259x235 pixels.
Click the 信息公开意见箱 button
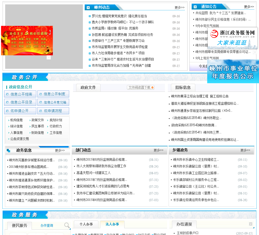coord(53,102)
